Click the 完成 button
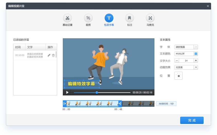 pyautogui.click(x=192, y=120)
